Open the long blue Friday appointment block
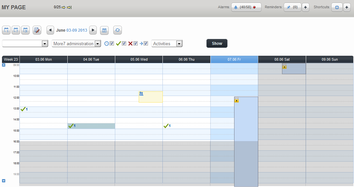354x187 pixels. 246,142
